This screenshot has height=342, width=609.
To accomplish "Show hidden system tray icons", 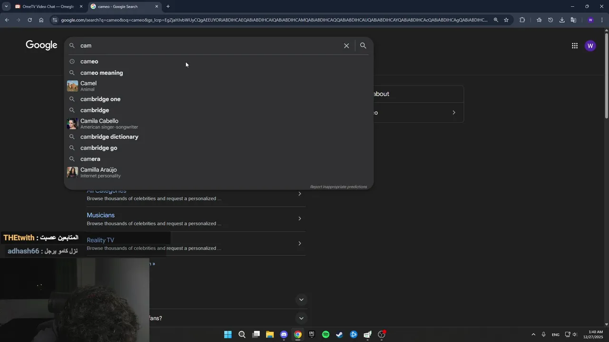I will pyautogui.click(x=533, y=334).
